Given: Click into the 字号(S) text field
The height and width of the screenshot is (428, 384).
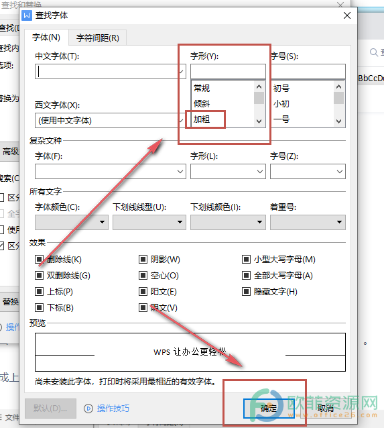Looking at the screenshot, I should coord(308,72).
